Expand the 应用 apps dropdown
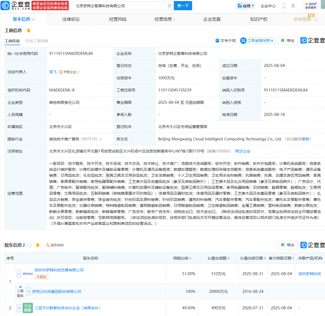Screen dimensions: 325x316 pos(243,6)
